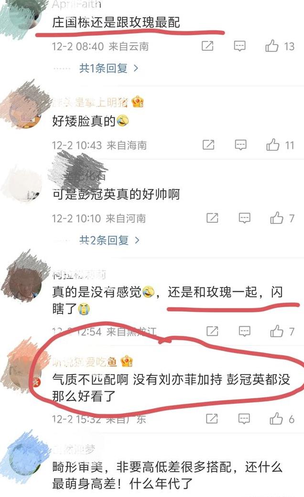
Task: Like the 真的是没有感觉 comment
Action: [277, 331]
